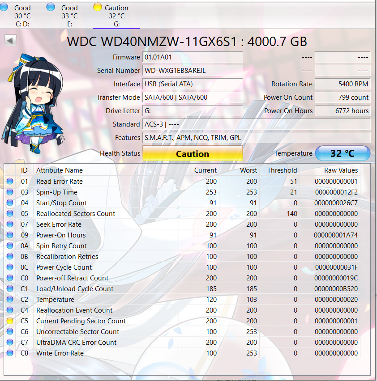Select the G: drive tab marked Caution
This screenshot has height=381, width=377.
pos(116,16)
